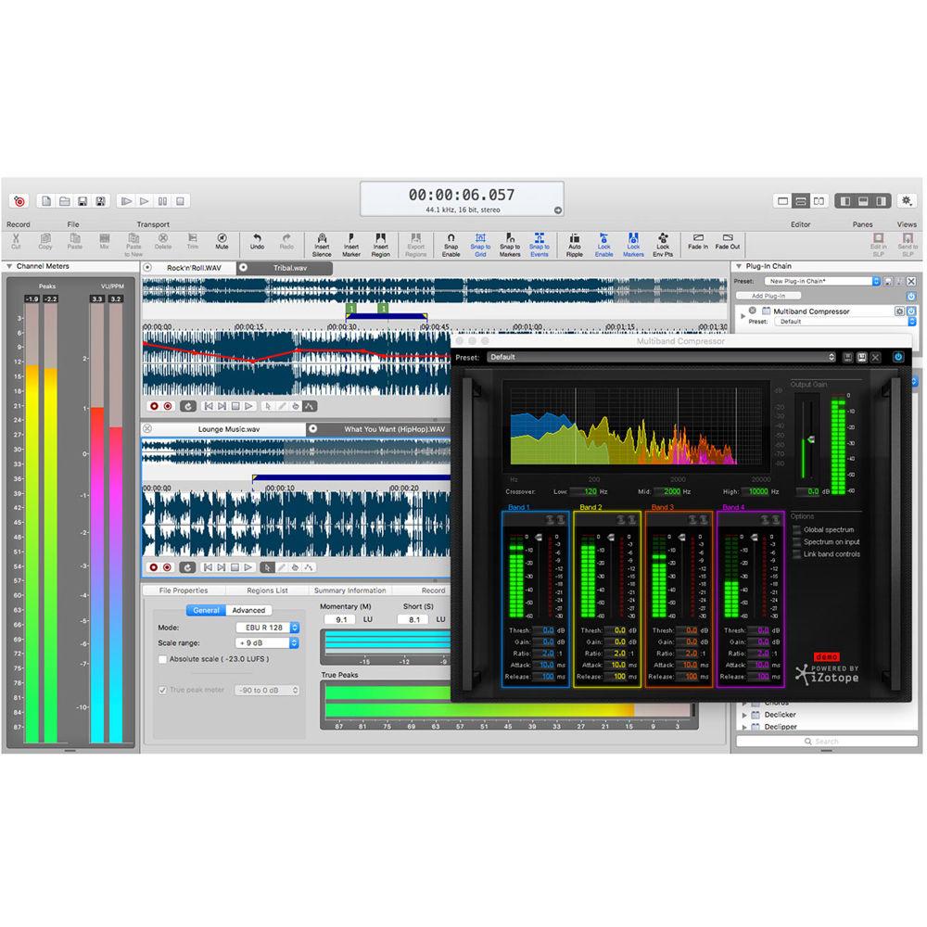Click the Trim icon
This screenshot has width=927, height=927.
(x=193, y=243)
